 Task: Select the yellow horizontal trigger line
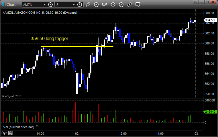(x=77, y=46)
